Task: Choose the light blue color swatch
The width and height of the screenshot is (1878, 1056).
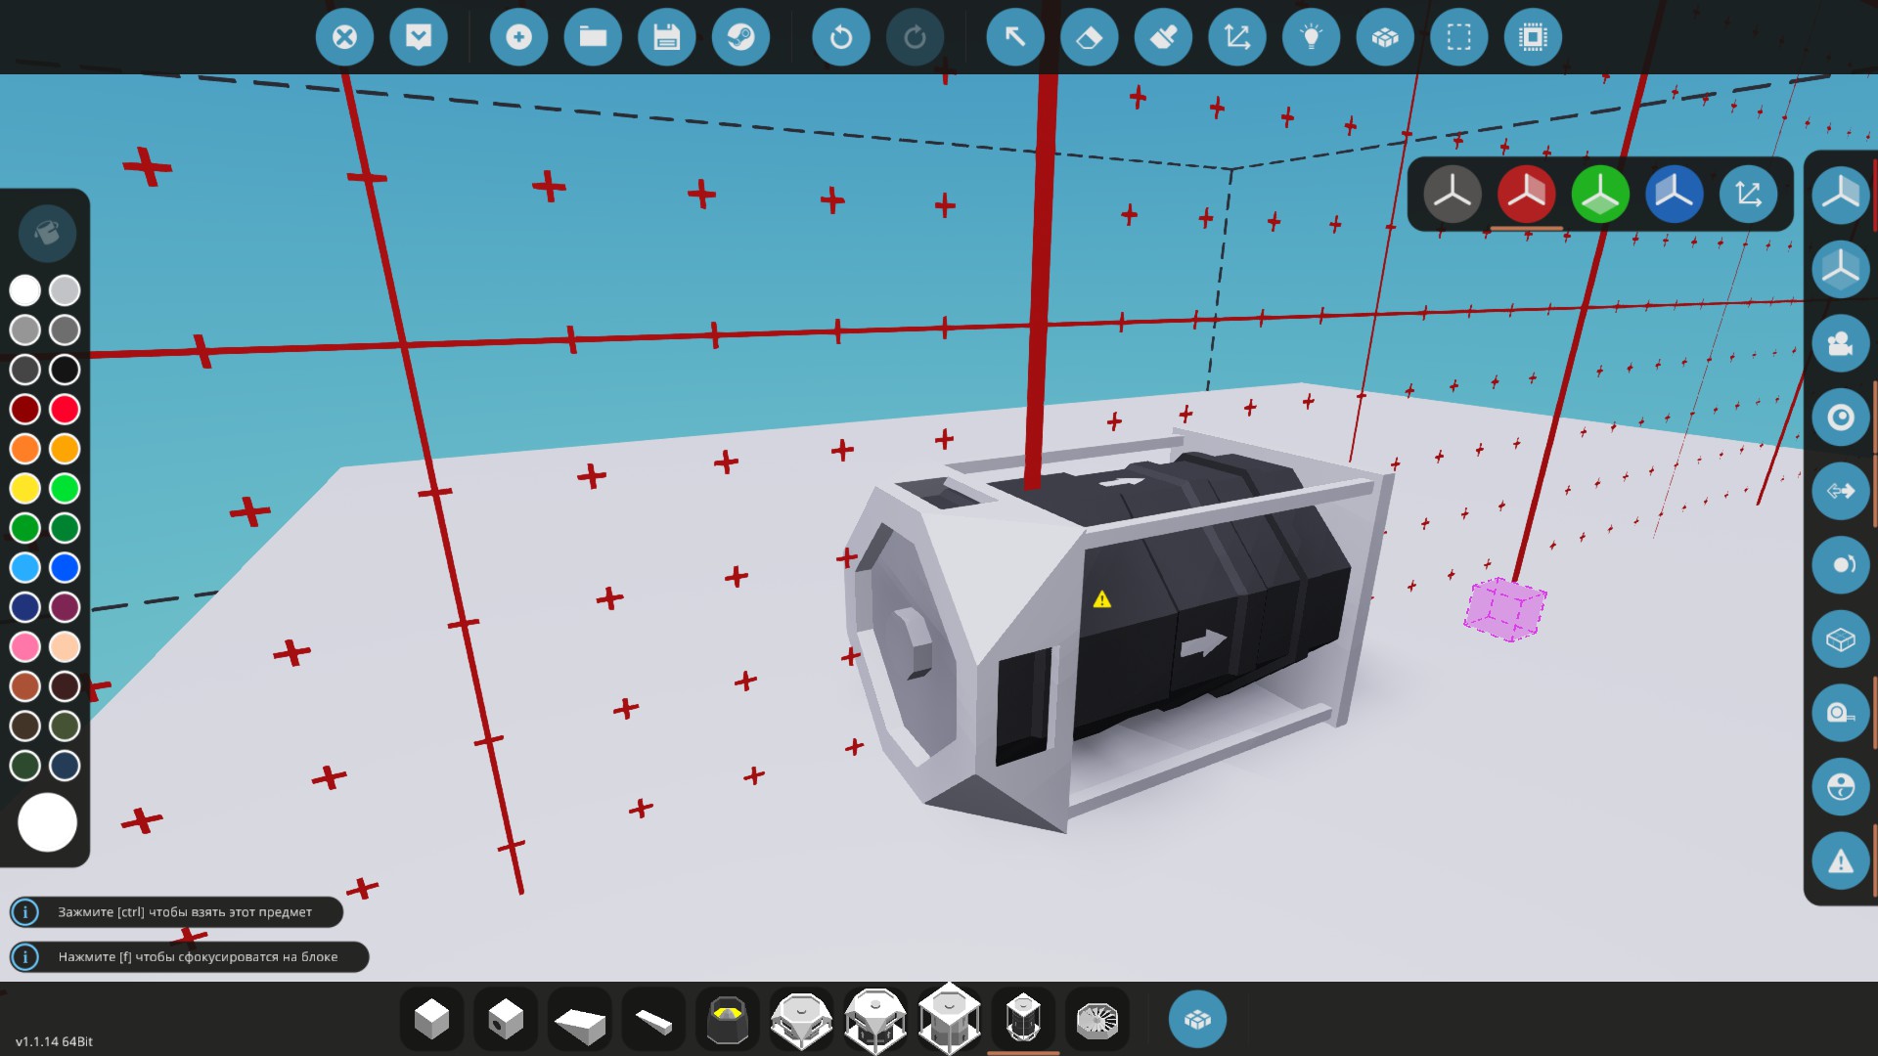Action: (x=25, y=567)
